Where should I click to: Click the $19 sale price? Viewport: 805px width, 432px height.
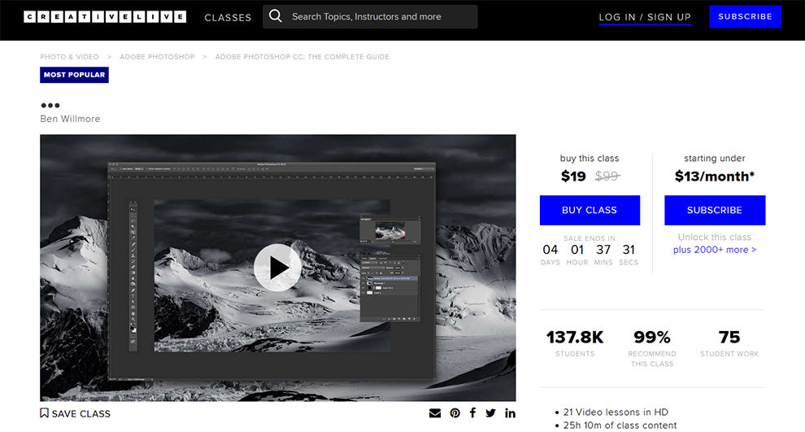(573, 177)
